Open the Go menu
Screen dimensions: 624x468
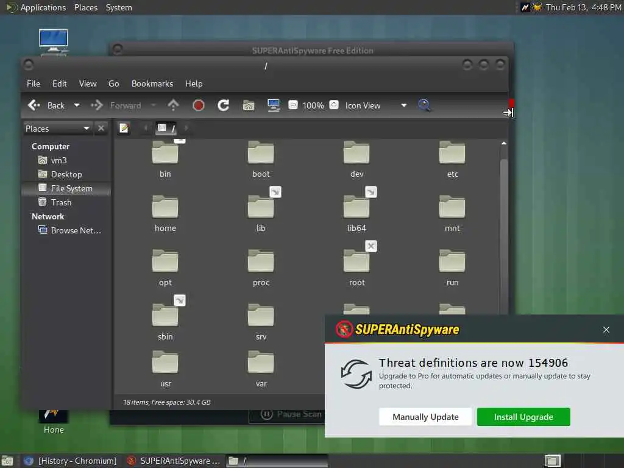tap(114, 83)
